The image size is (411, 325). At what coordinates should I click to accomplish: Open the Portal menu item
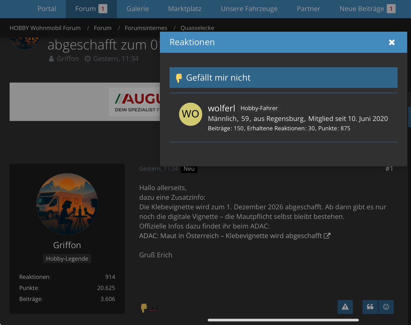coord(47,9)
